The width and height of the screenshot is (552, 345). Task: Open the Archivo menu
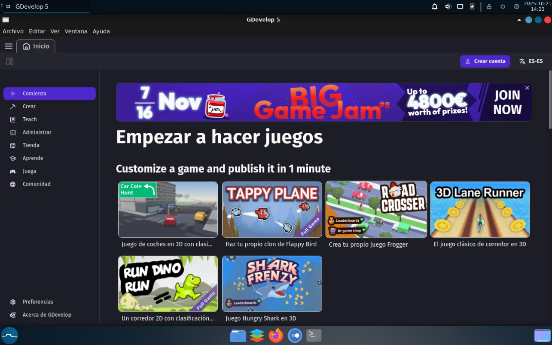coord(13,31)
